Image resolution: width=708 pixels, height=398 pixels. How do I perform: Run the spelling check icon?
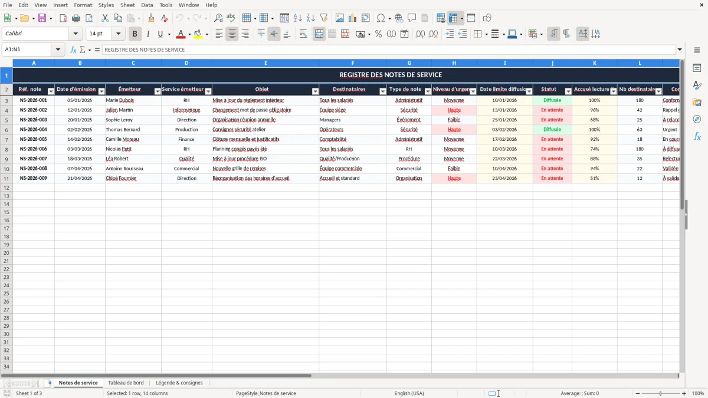pos(231,18)
